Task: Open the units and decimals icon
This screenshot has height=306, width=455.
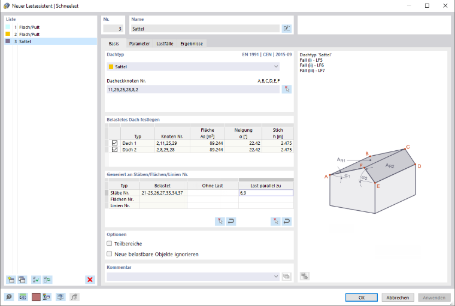Action: point(23,297)
